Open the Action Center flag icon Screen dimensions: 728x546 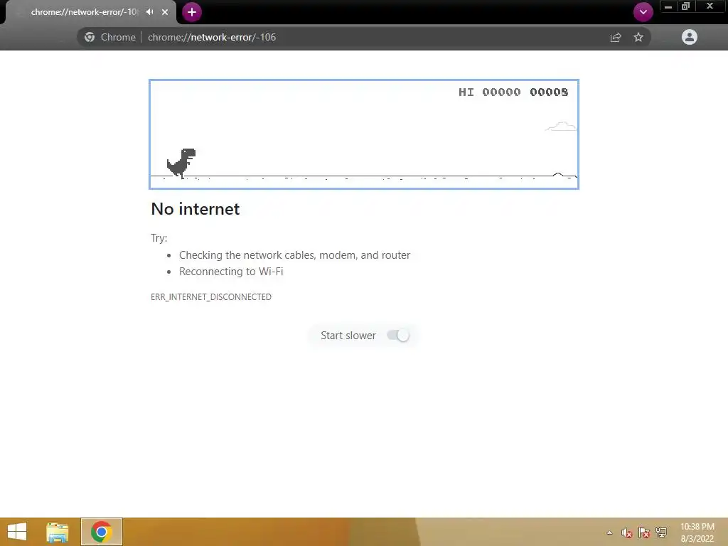644,532
